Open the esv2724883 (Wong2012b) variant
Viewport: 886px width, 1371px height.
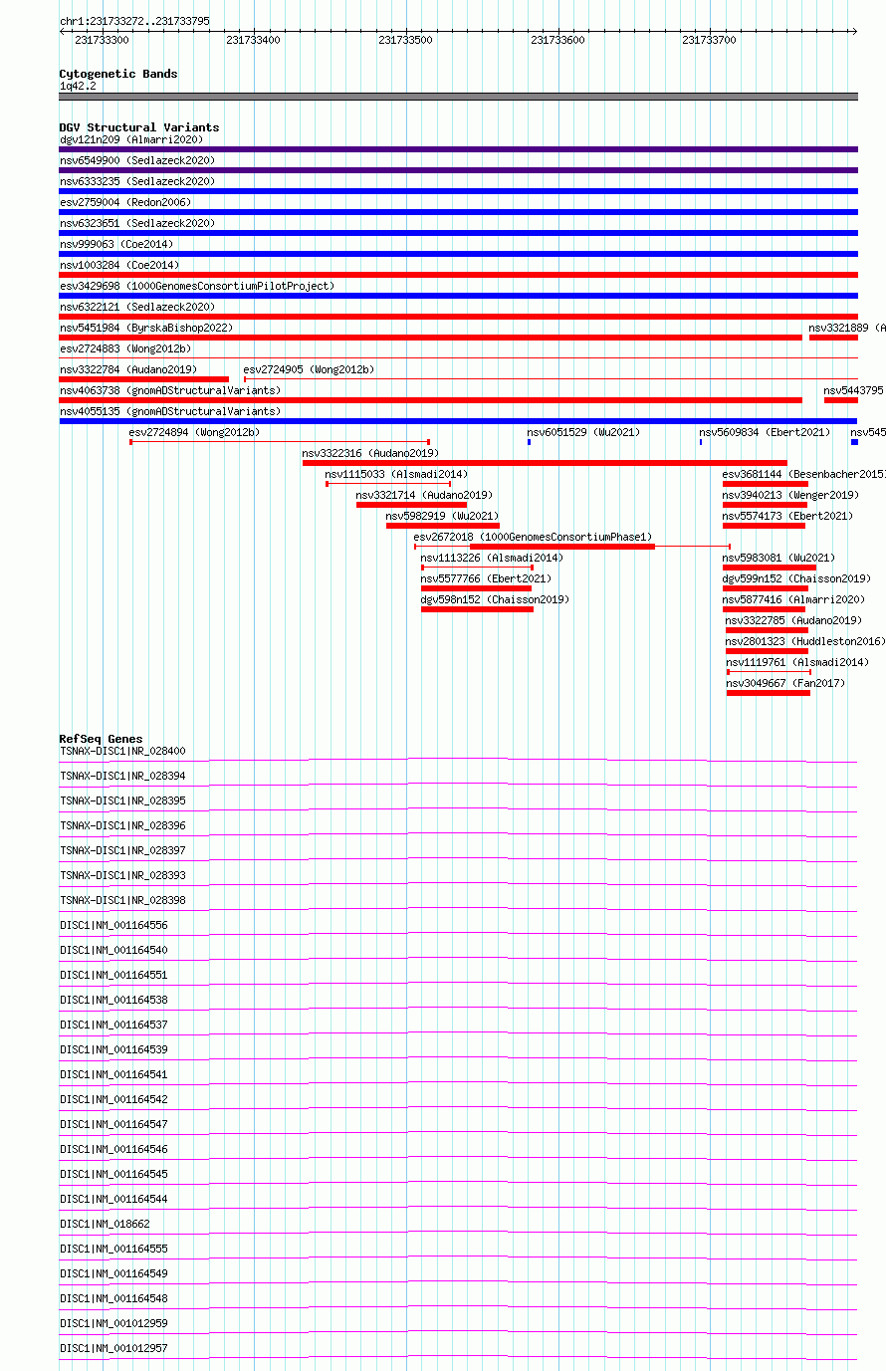click(x=458, y=358)
